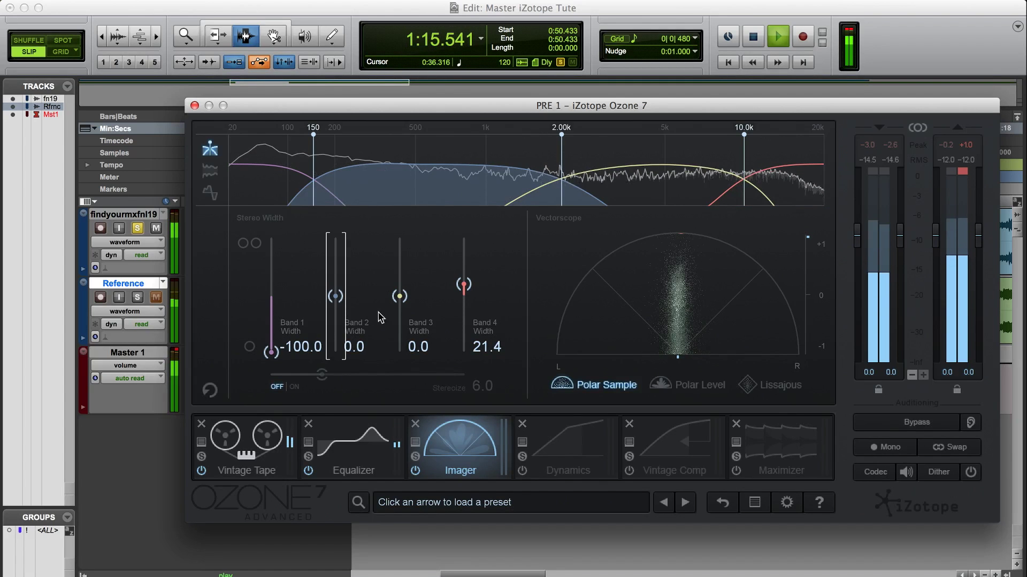Select the Trim tool
The height and width of the screenshot is (577, 1027).
[x=218, y=36]
